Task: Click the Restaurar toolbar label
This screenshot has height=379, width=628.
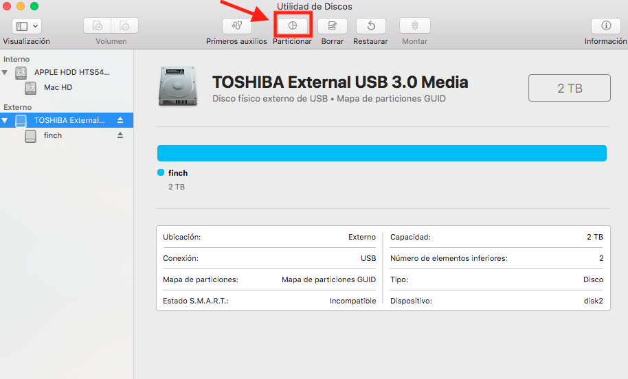Action: [x=370, y=41]
